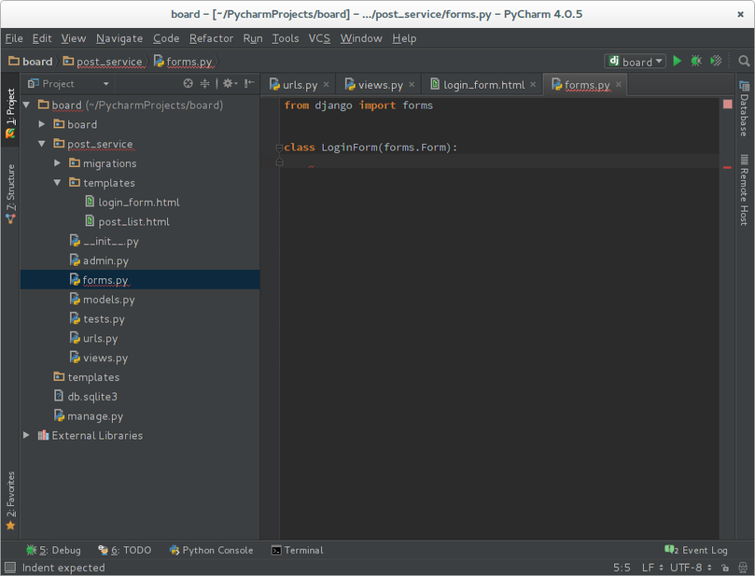Close the urls.py tab
Screen dimensions: 755x576
coord(326,85)
